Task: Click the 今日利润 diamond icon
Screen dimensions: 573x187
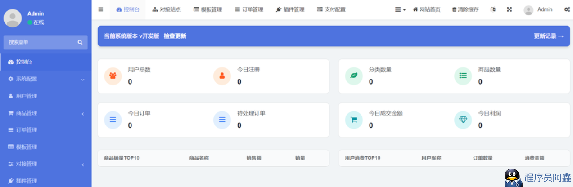Action: click(x=463, y=120)
